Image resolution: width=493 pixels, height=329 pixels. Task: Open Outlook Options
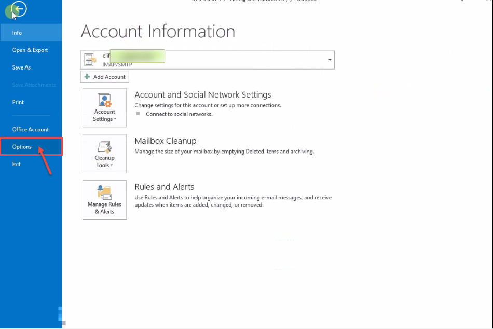click(x=31, y=146)
